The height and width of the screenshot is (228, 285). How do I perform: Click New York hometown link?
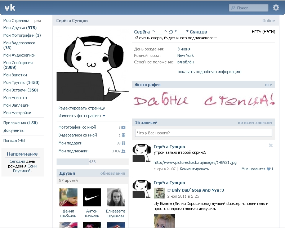click(x=186, y=55)
